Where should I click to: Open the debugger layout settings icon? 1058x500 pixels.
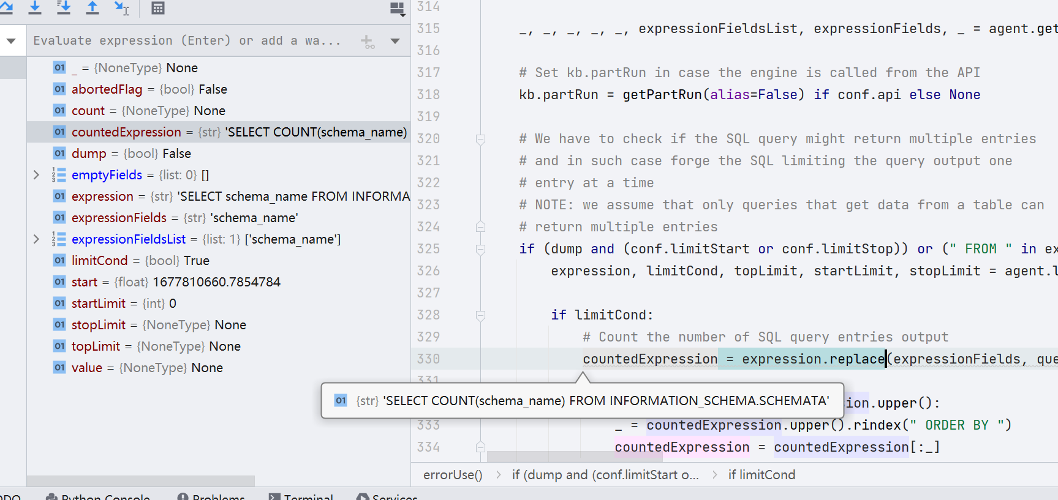397,9
